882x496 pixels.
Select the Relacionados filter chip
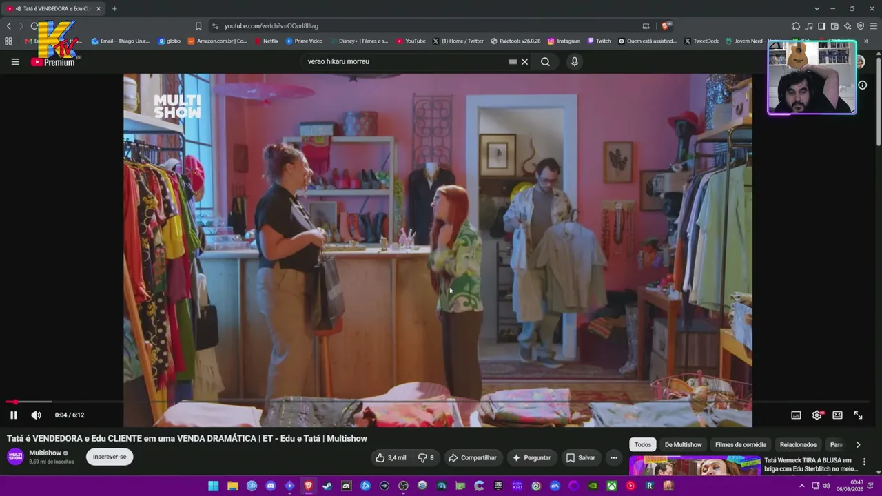[798, 444]
